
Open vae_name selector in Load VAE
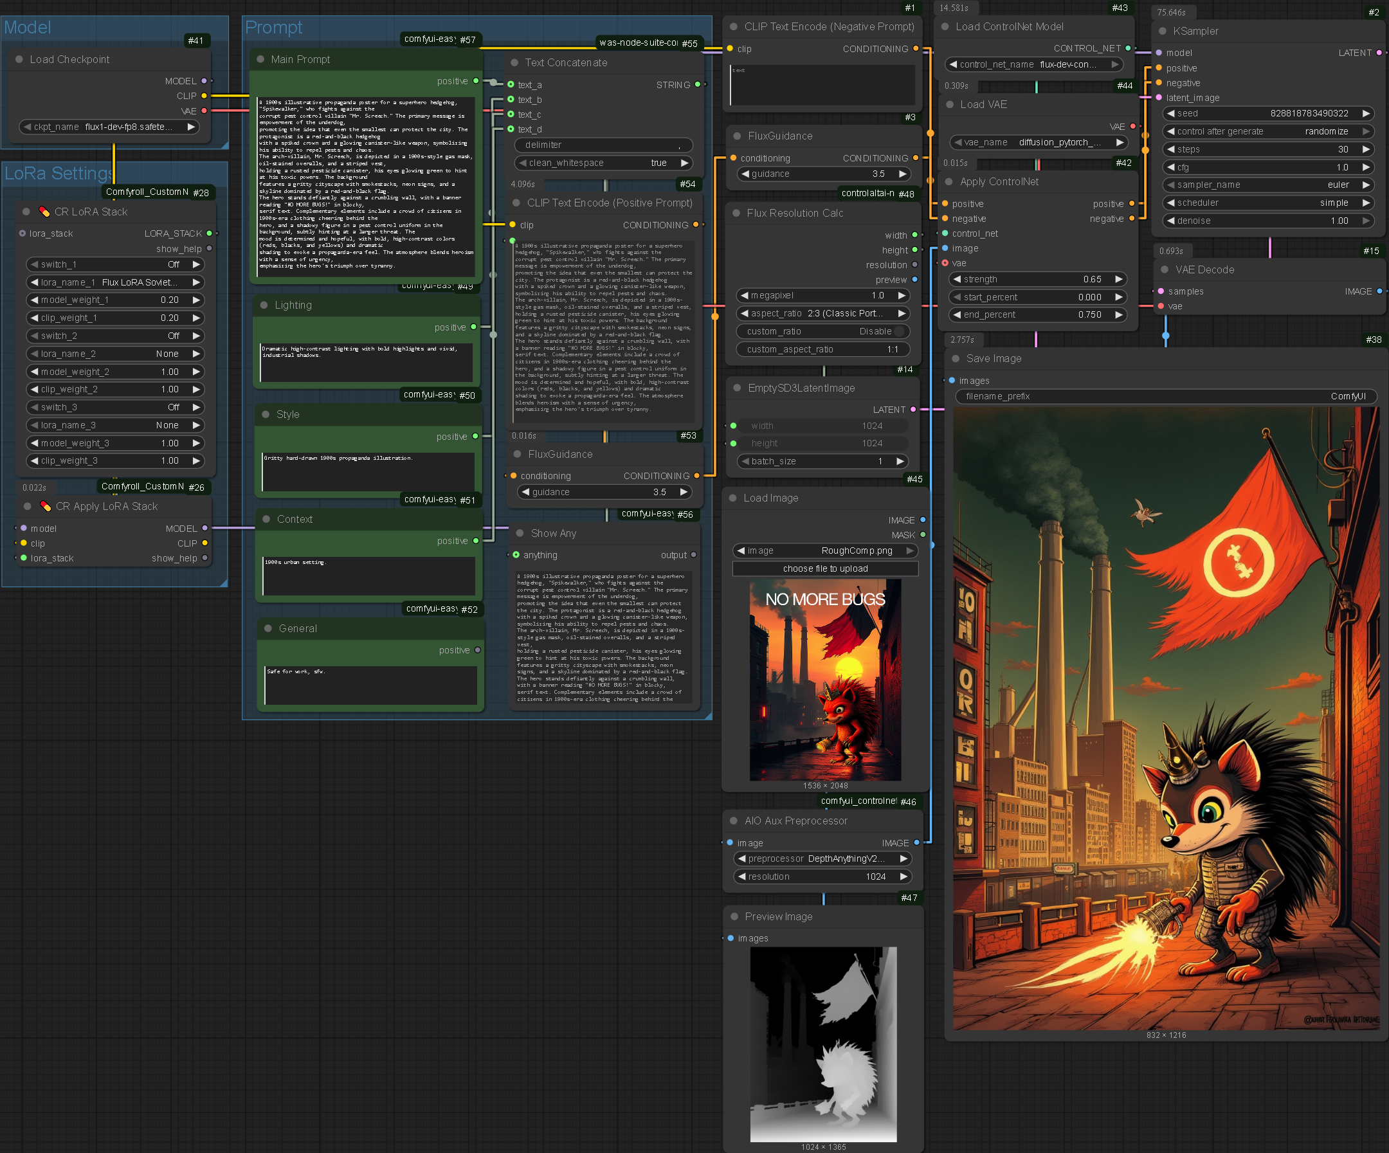pos(1039,142)
